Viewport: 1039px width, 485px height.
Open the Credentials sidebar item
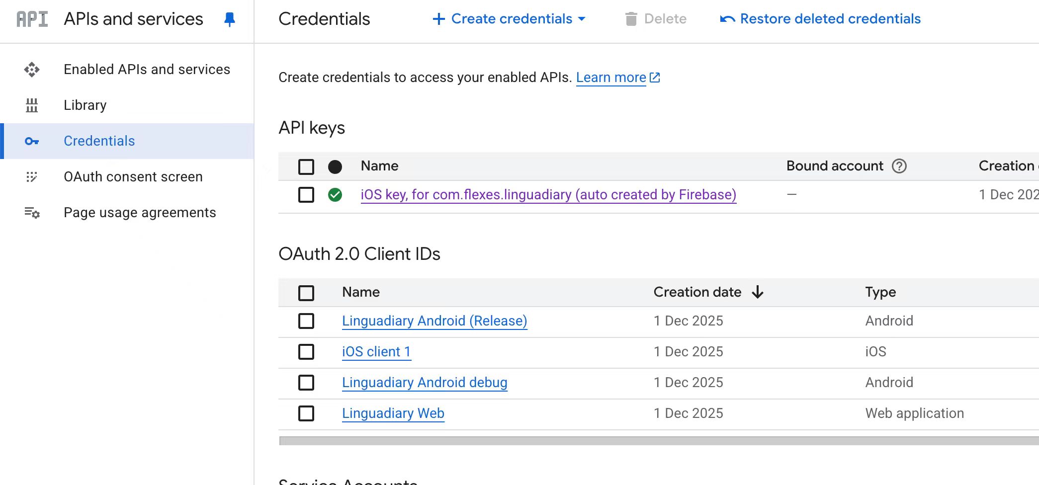pyautogui.click(x=99, y=141)
